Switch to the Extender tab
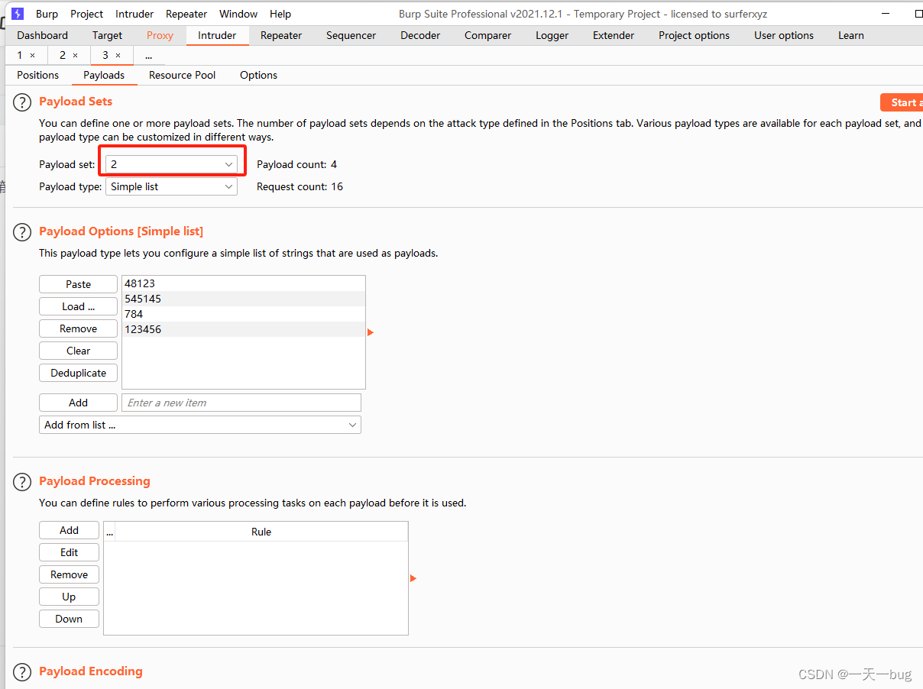This screenshot has height=689, width=923. pos(614,35)
